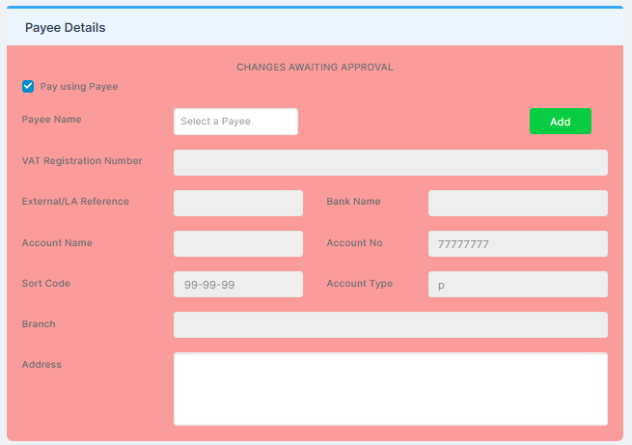This screenshot has width=632, height=445.
Task: Click the VAT Registration Number field
Action: click(x=391, y=163)
